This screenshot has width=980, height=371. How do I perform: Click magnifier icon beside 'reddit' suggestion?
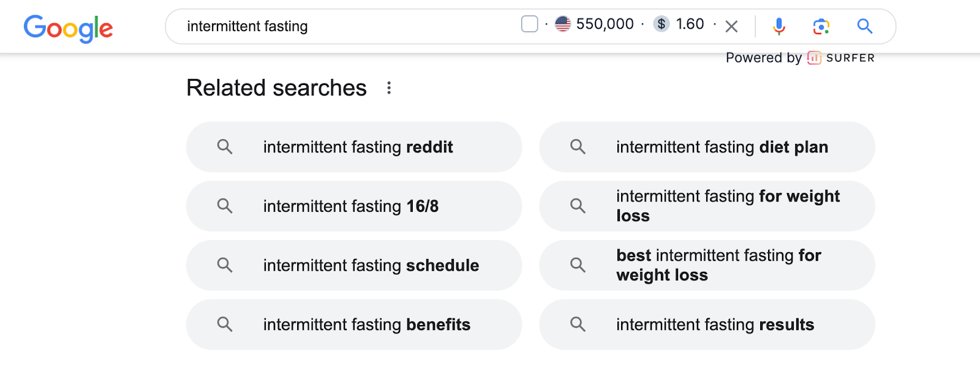pos(225,147)
